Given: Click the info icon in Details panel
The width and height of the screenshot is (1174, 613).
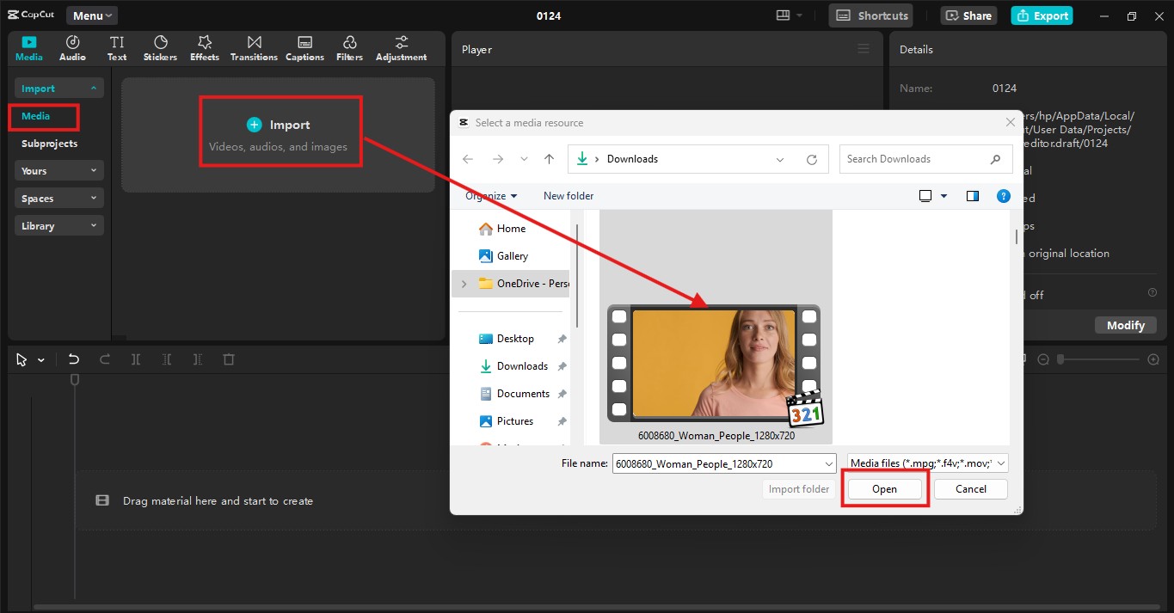Looking at the screenshot, I should [1152, 293].
